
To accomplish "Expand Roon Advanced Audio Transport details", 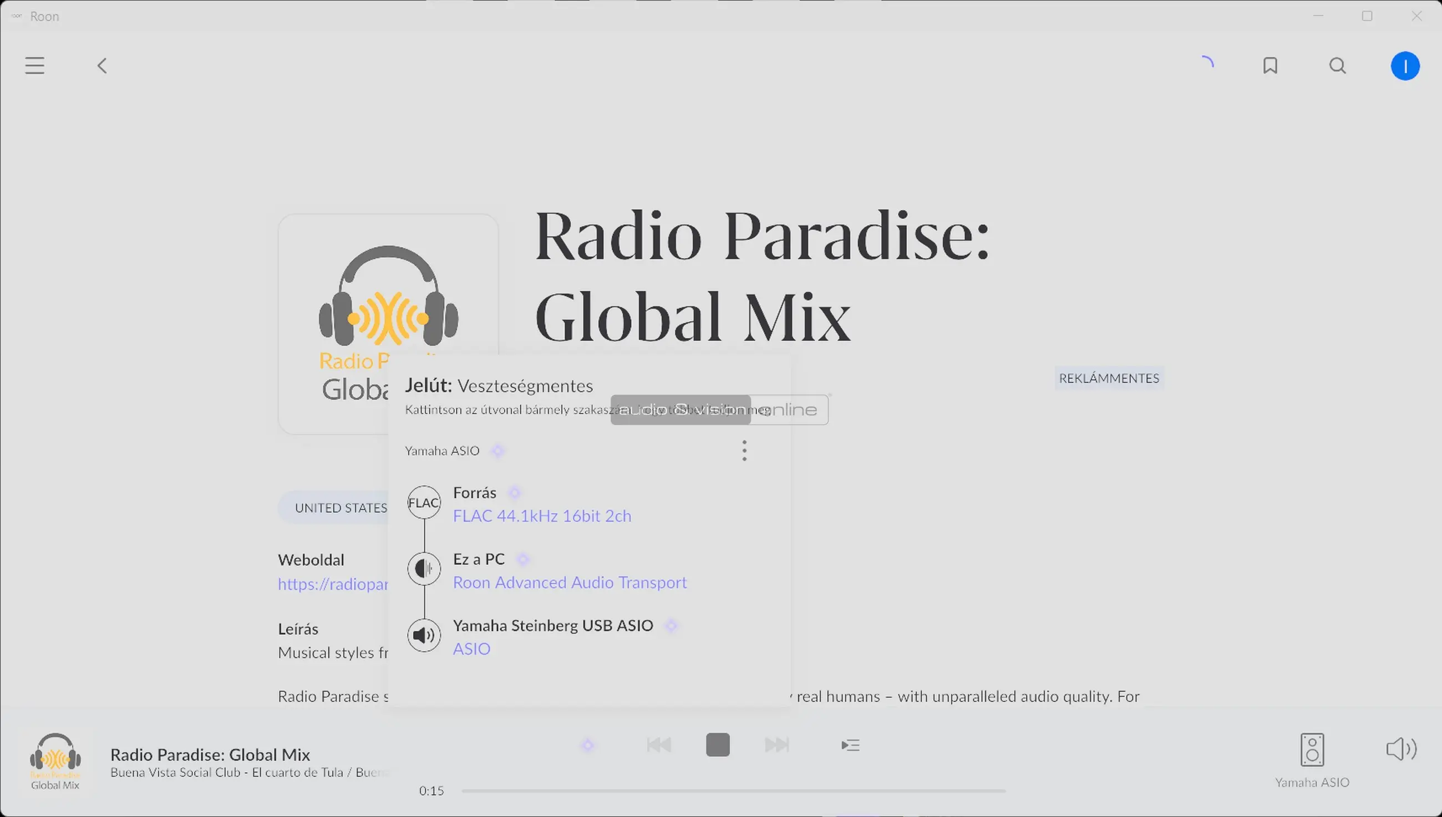I will (569, 583).
